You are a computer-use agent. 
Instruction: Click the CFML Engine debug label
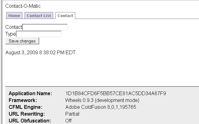[x=25, y=107]
